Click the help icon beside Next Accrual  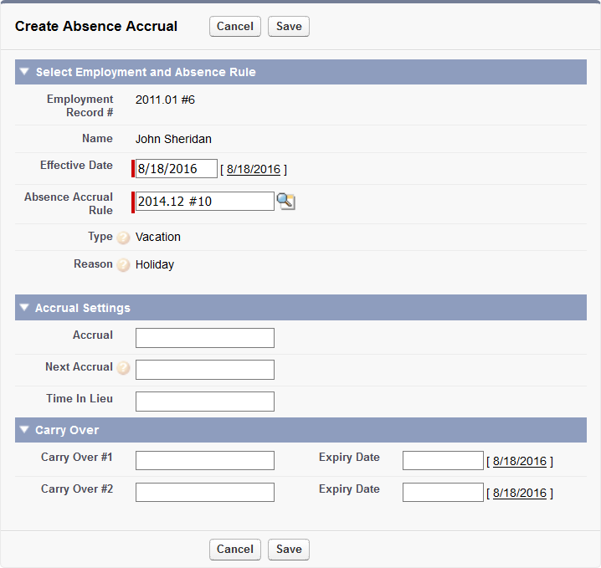pyautogui.click(x=123, y=368)
